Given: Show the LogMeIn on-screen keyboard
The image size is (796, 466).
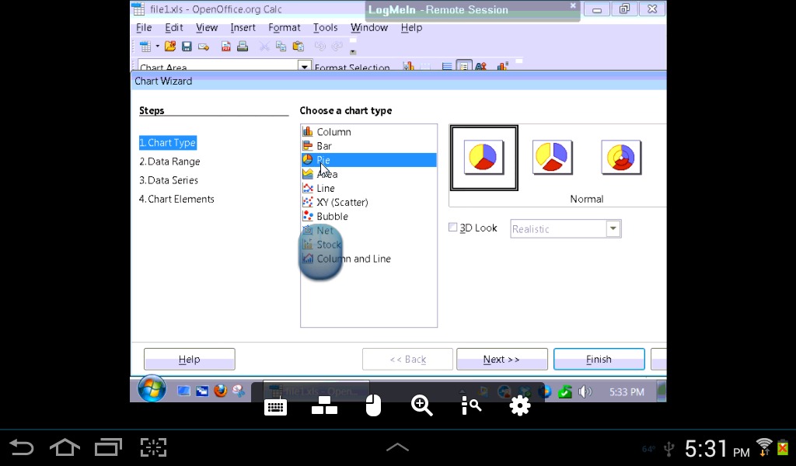Looking at the screenshot, I should click(x=276, y=406).
